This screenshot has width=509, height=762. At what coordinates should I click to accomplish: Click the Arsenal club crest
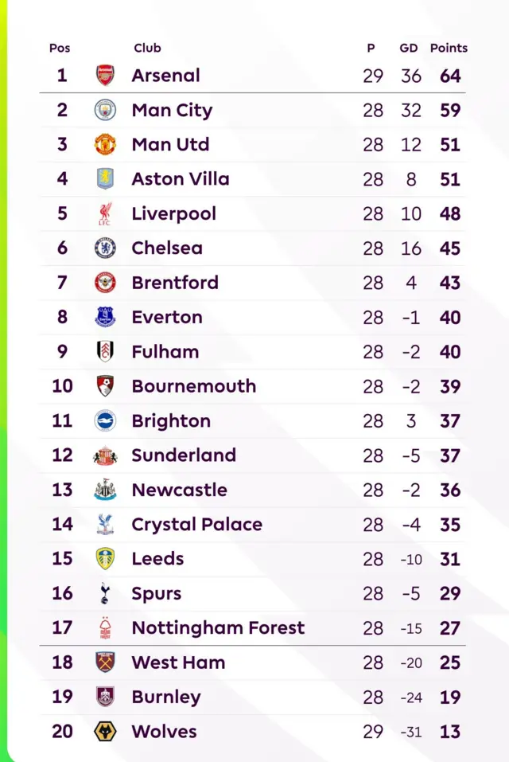[105, 76]
